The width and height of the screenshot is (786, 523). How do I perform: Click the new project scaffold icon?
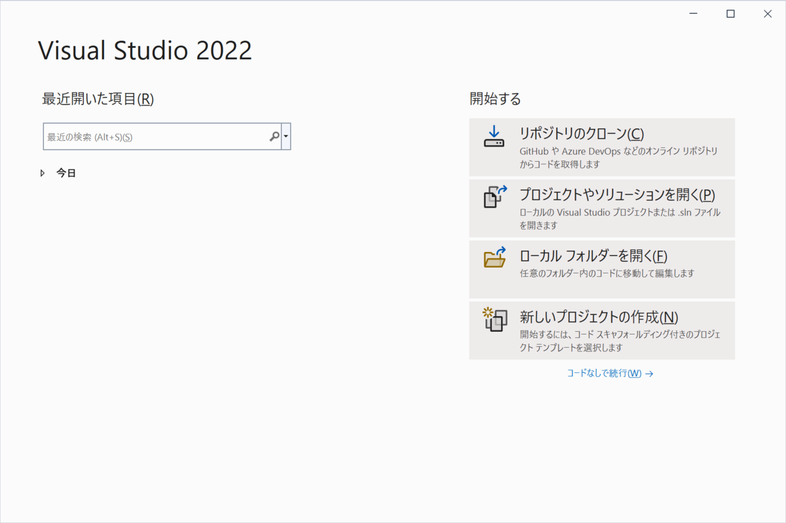[495, 320]
